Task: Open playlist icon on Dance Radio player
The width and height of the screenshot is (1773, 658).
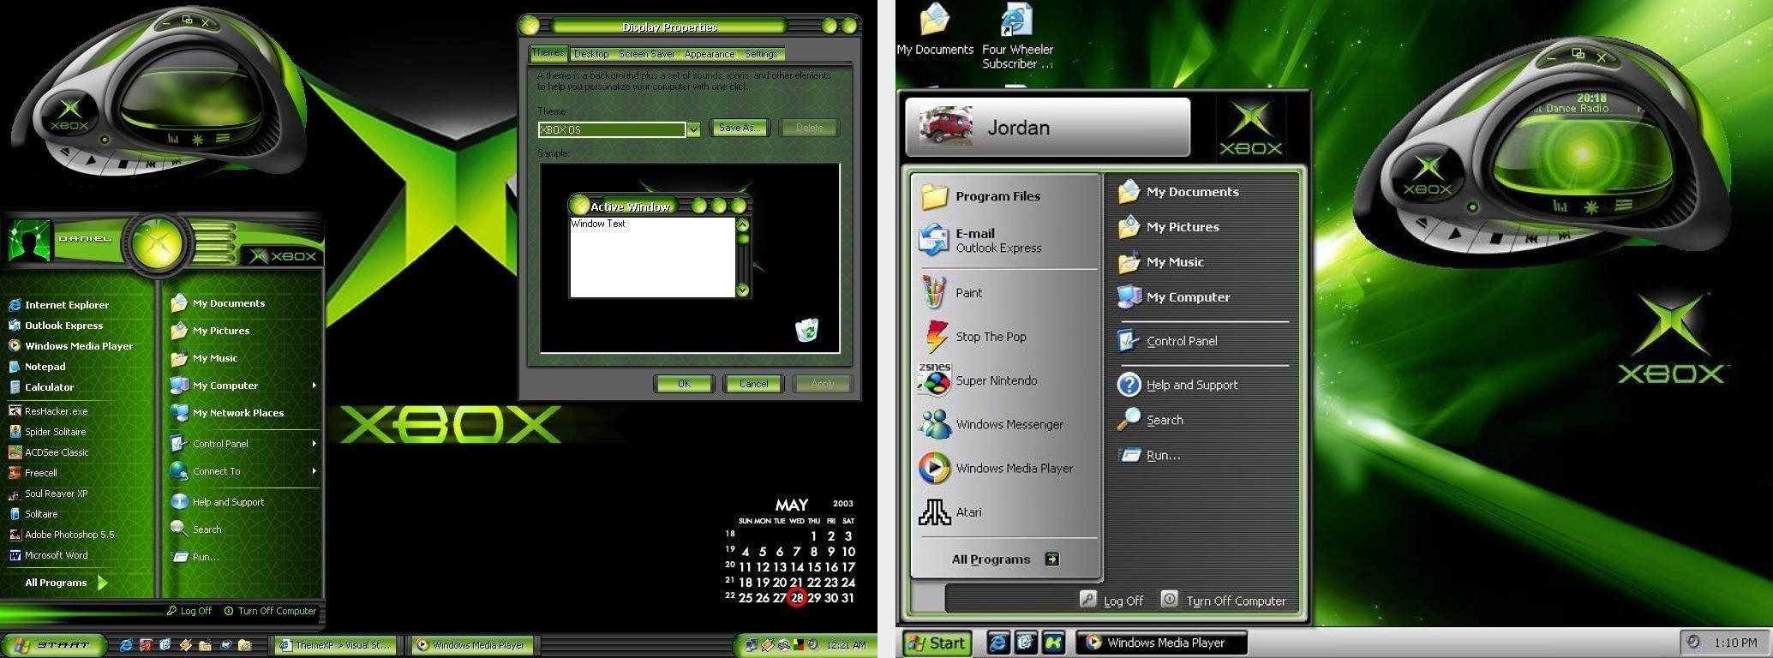Action: [x=1623, y=206]
